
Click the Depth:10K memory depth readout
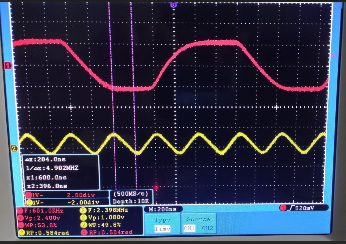(131, 202)
